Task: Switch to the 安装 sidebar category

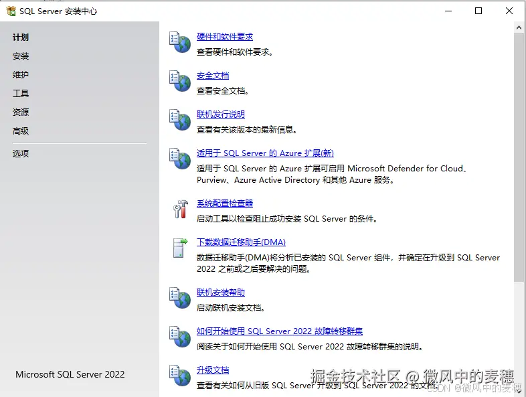Action: (21, 56)
